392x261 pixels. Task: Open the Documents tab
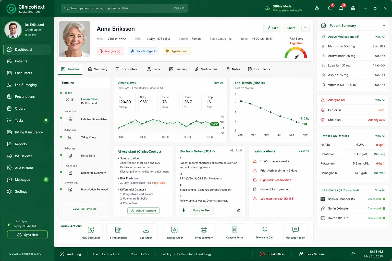(259, 69)
